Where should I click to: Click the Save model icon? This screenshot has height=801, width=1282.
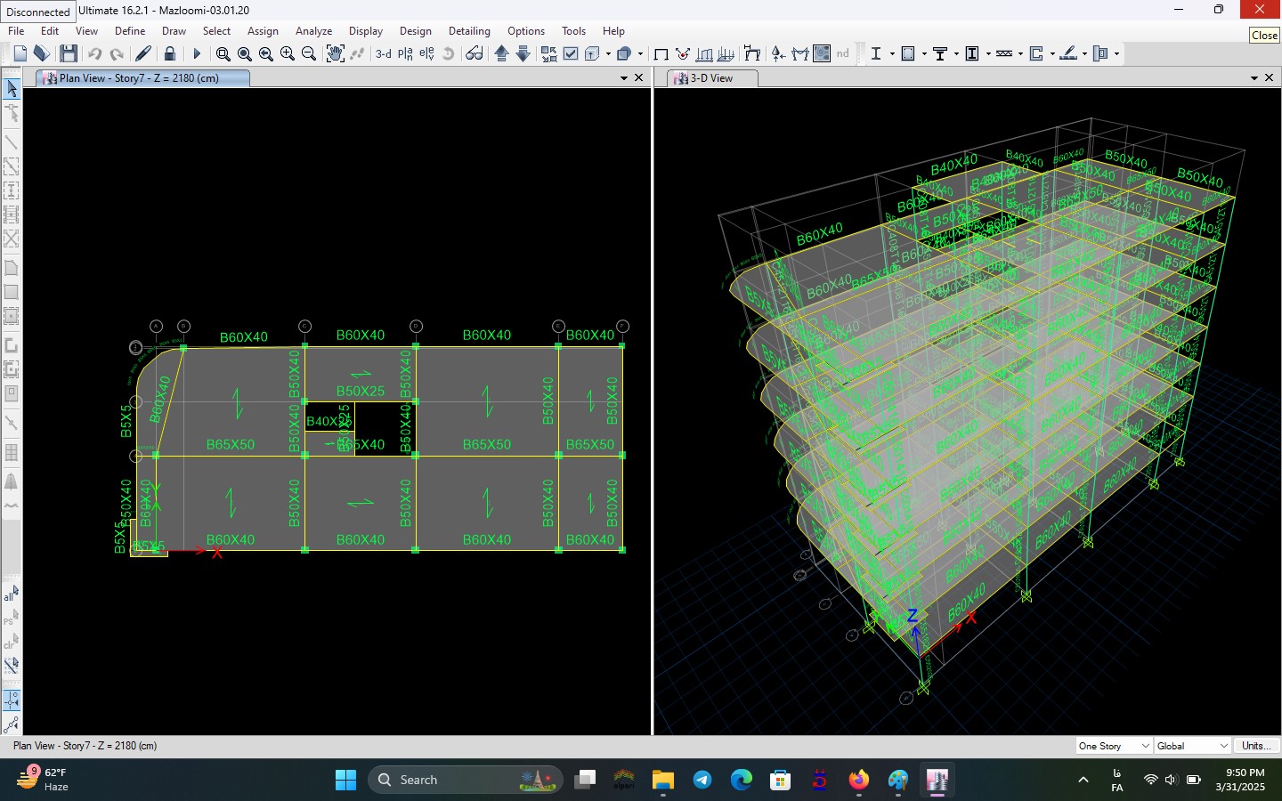tap(69, 53)
